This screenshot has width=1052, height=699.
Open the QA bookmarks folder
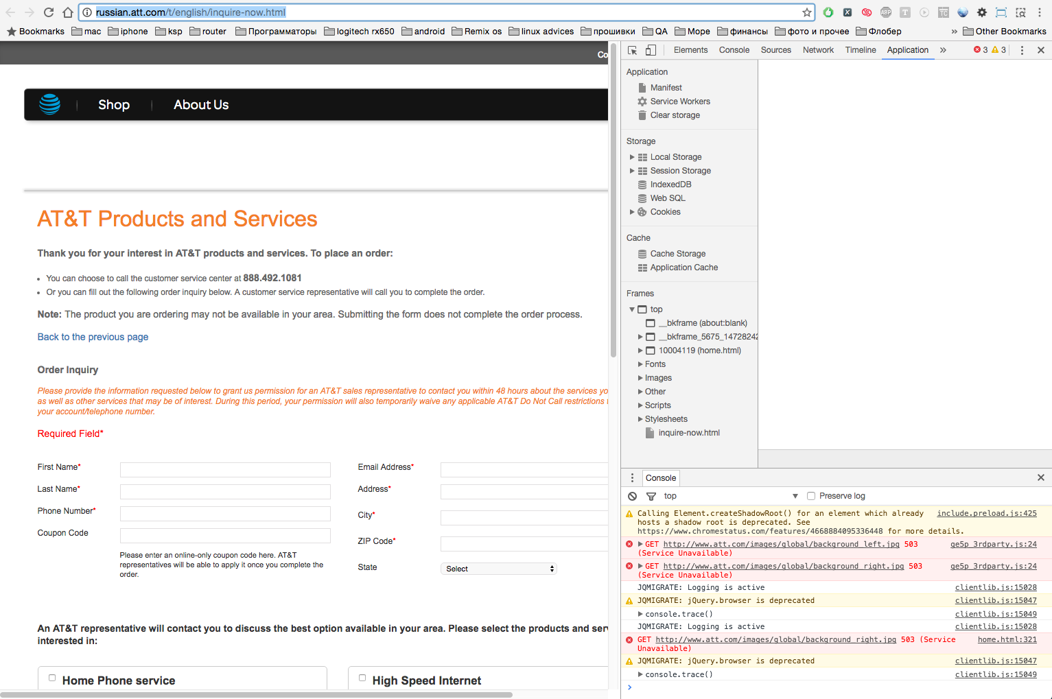(x=655, y=32)
